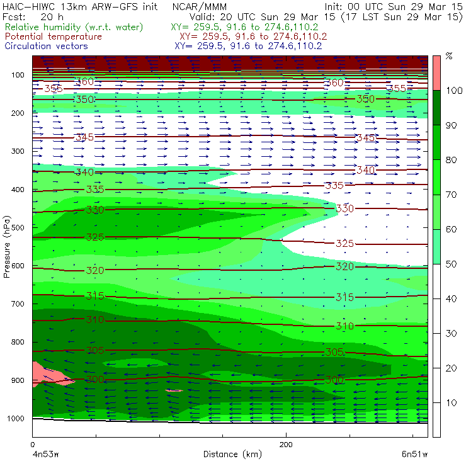The image size is (466, 466).
Task: Click the '900' pressure tick label
Action: point(18,380)
